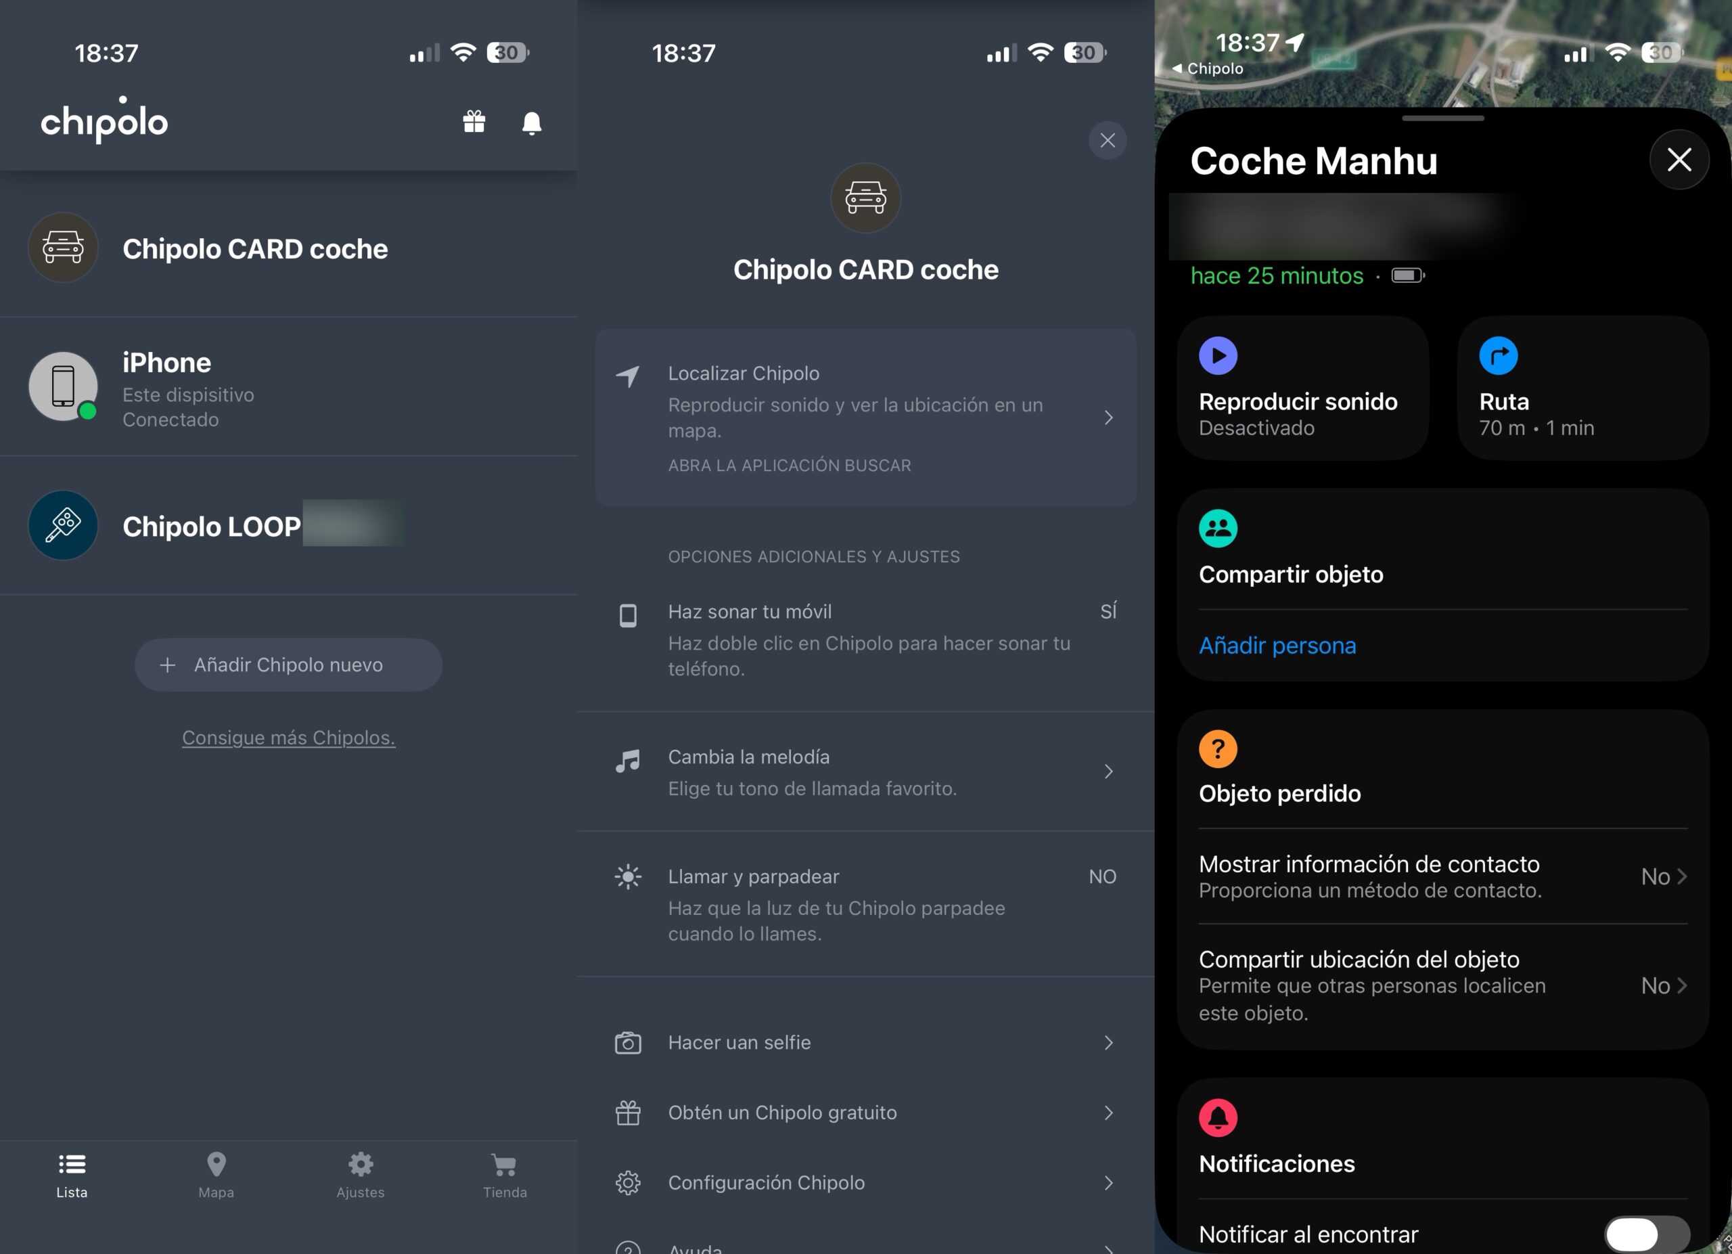1732x1254 pixels.
Task: Return to Chipolo app via back indicator
Action: [x=1208, y=69]
